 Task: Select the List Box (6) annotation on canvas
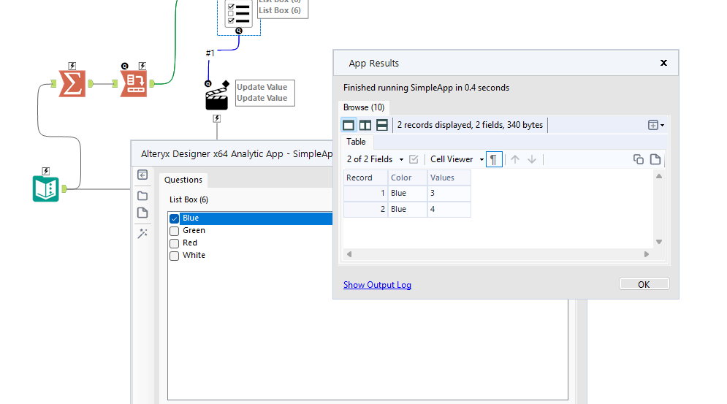283,9
